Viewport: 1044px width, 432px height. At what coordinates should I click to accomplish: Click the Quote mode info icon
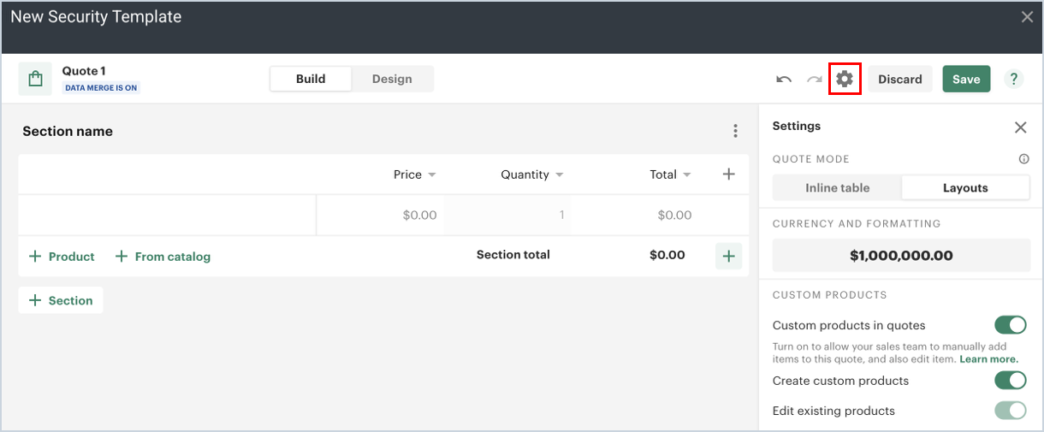(x=1023, y=159)
